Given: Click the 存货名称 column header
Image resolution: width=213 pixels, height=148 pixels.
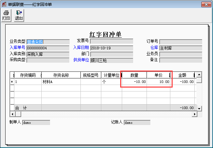Looking at the screenshot, I should (x=61, y=75).
